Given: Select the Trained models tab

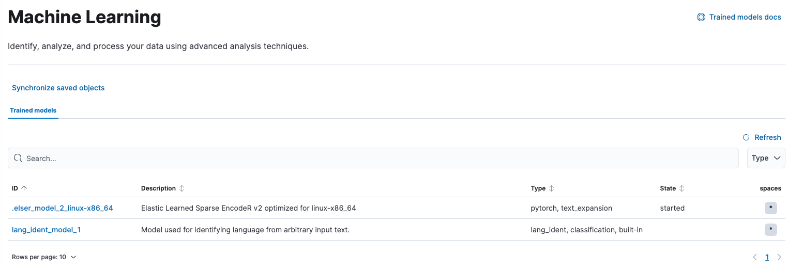Looking at the screenshot, I should coord(33,110).
